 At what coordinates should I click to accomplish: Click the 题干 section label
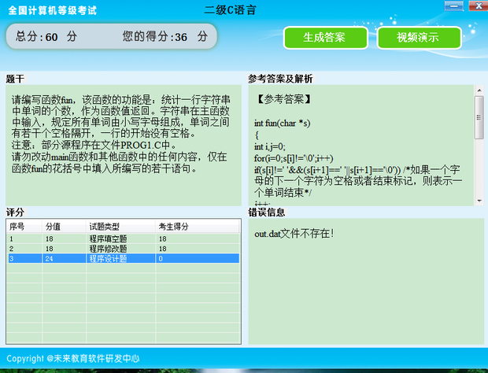(x=15, y=79)
